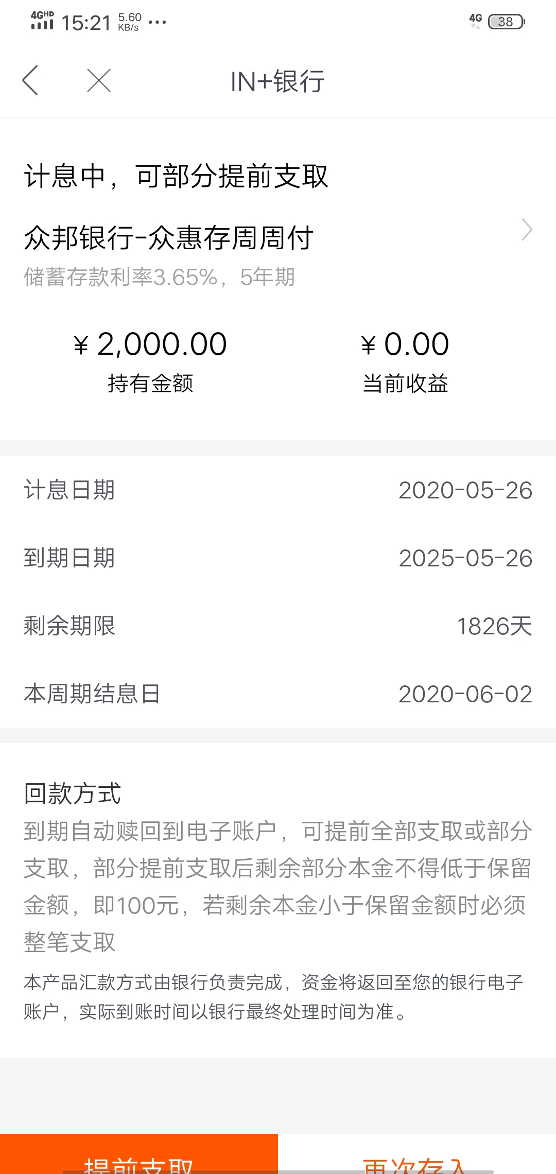Tap the back arrow icon
Screen dimensions: 556x1174
point(30,80)
